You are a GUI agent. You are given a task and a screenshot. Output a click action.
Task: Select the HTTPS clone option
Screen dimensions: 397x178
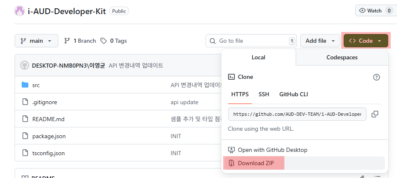click(240, 95)
